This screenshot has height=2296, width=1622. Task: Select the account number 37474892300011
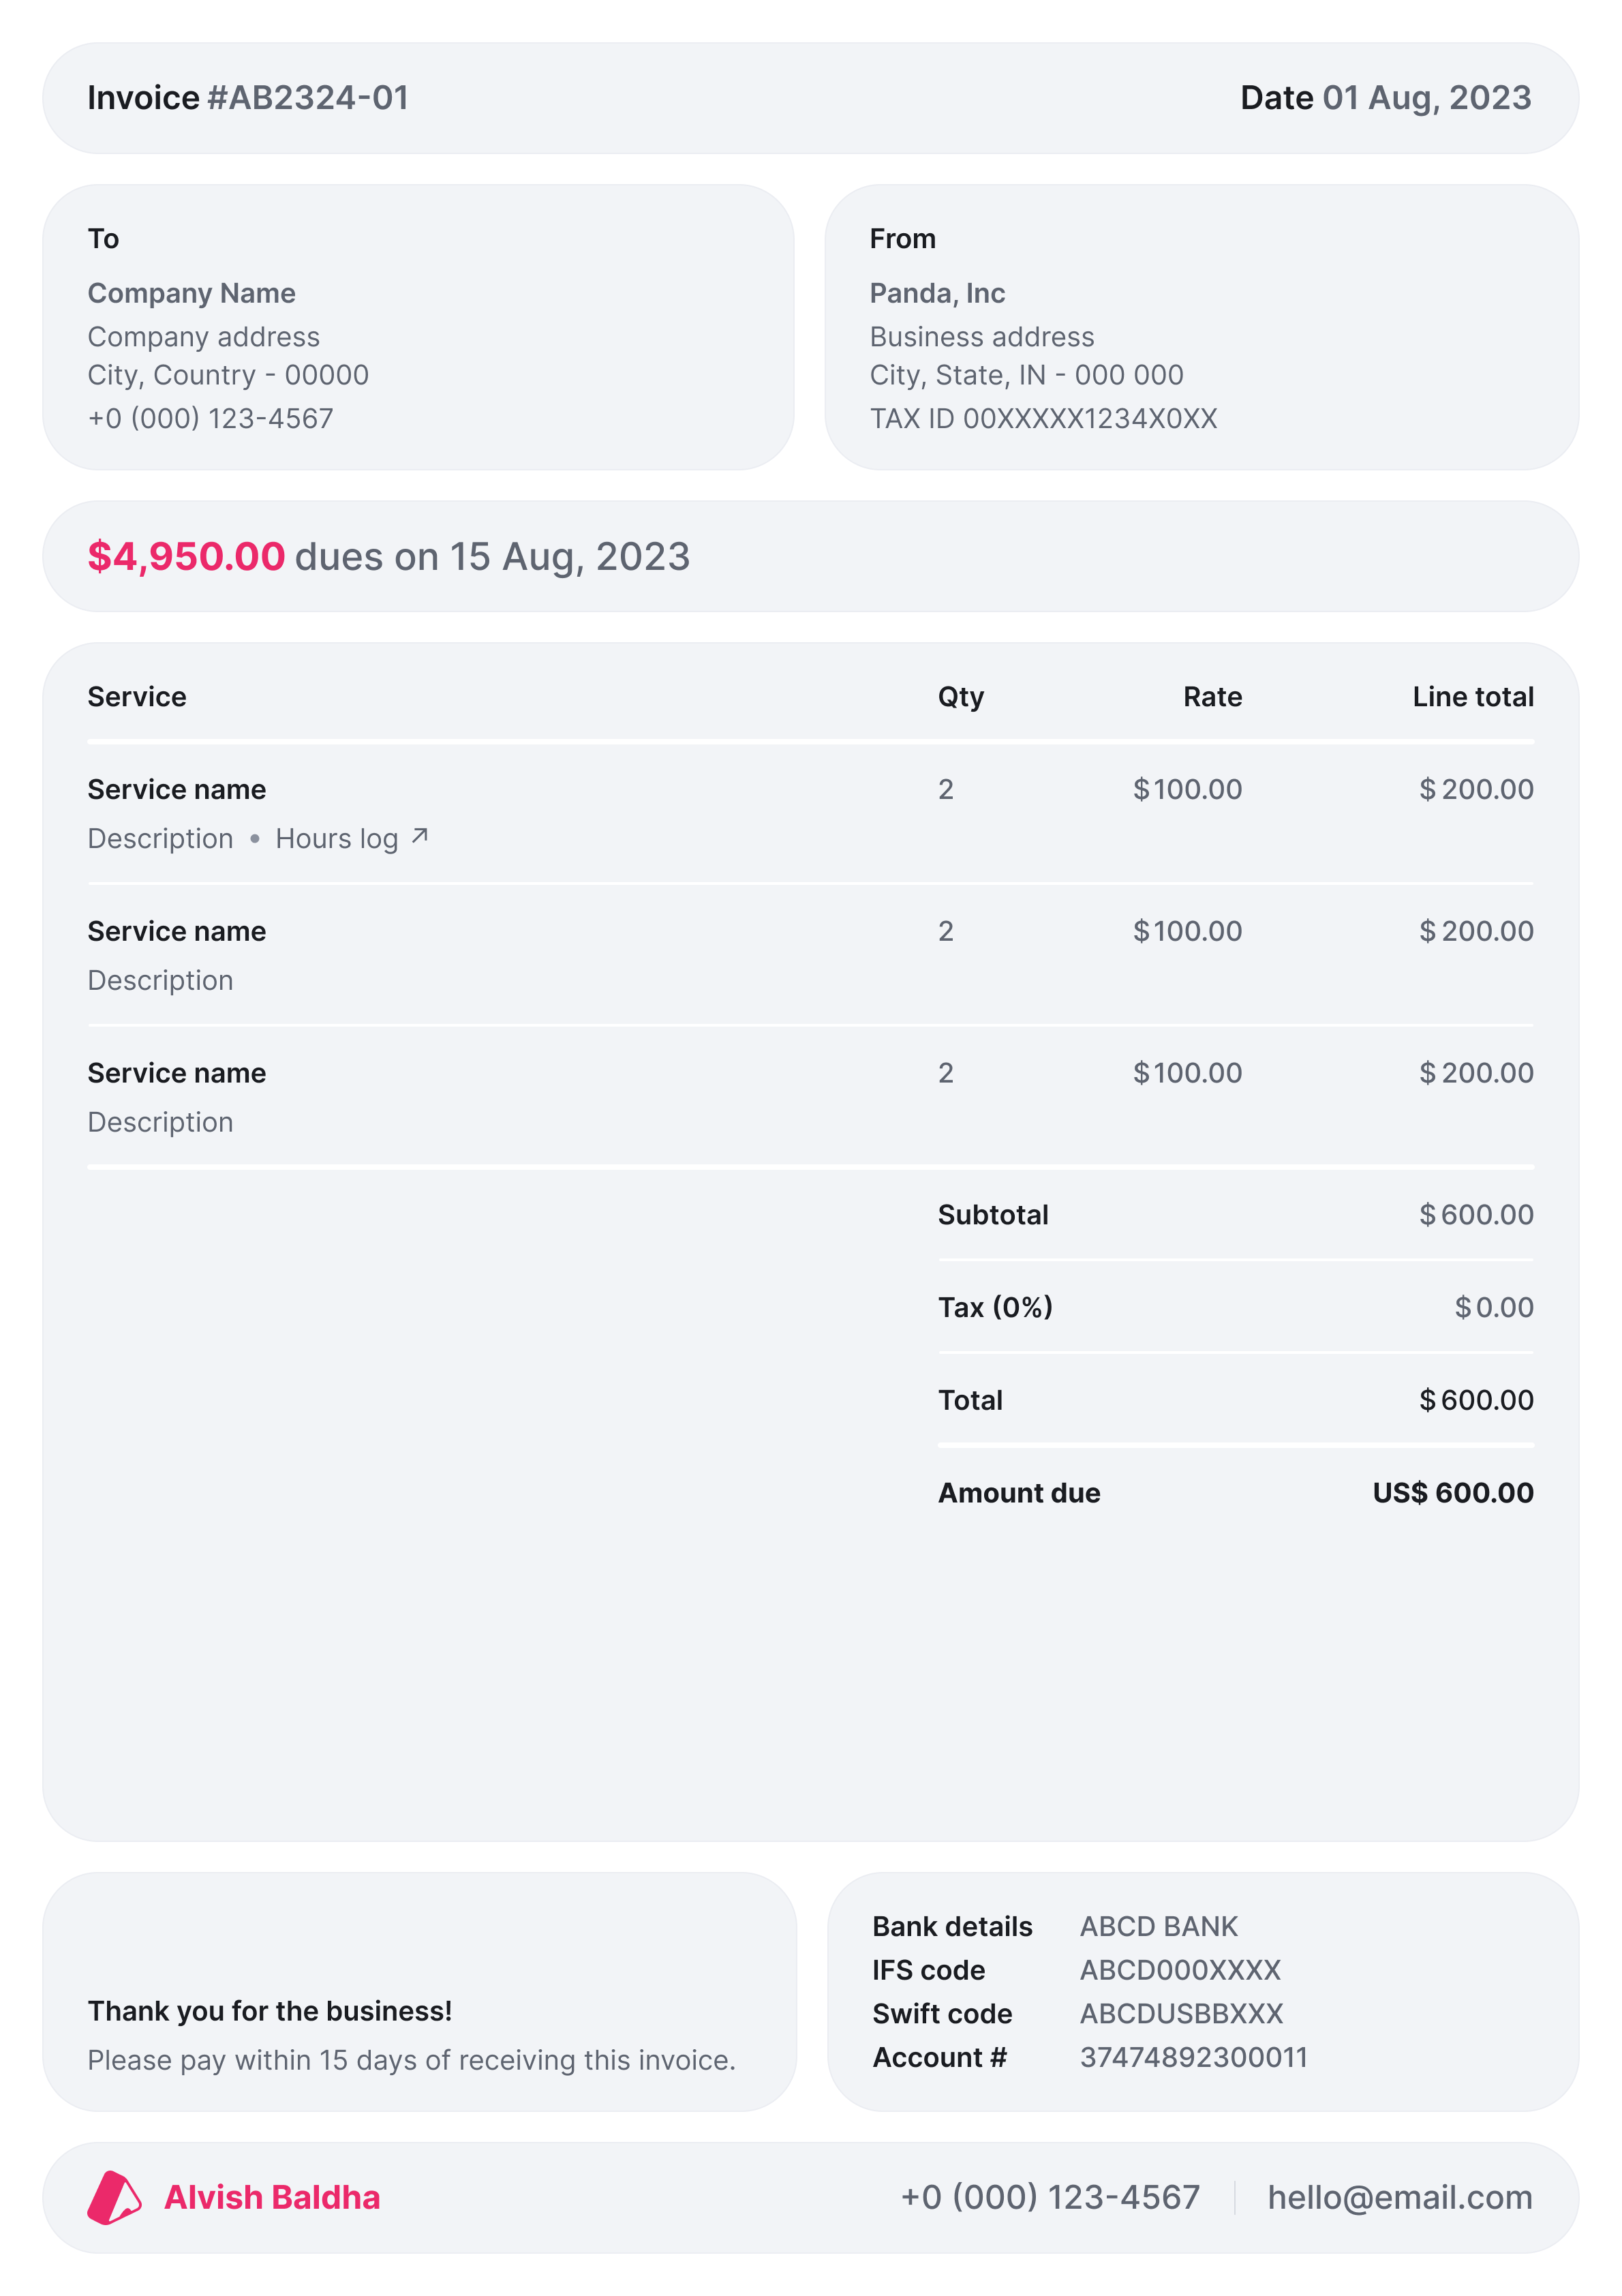1193,2057
